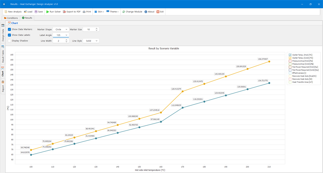Image resolution: width=323 pixels, height=173 pixels.
Task: Open the Skin dropdown menu
Action: [99, 12]
